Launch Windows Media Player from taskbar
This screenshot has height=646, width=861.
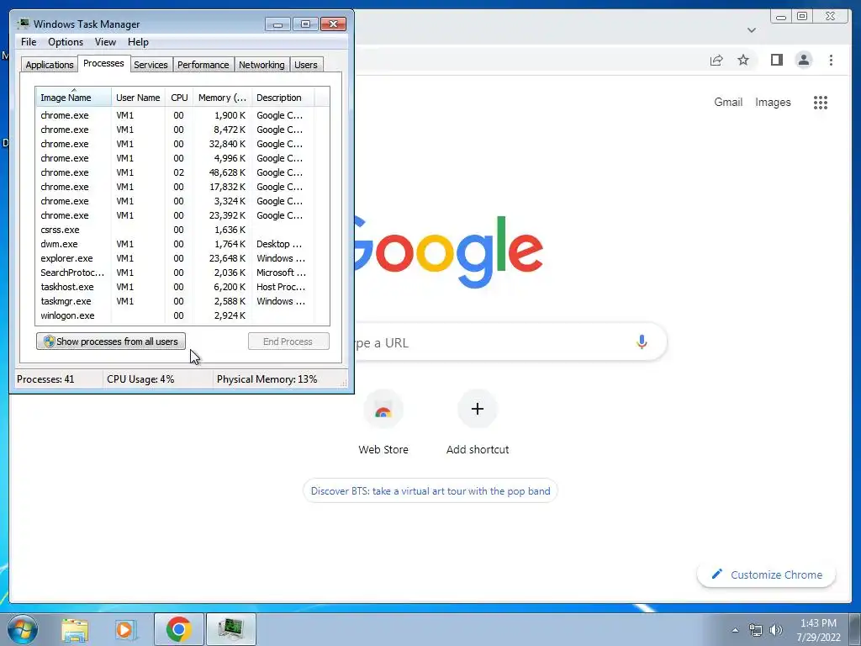126,629
